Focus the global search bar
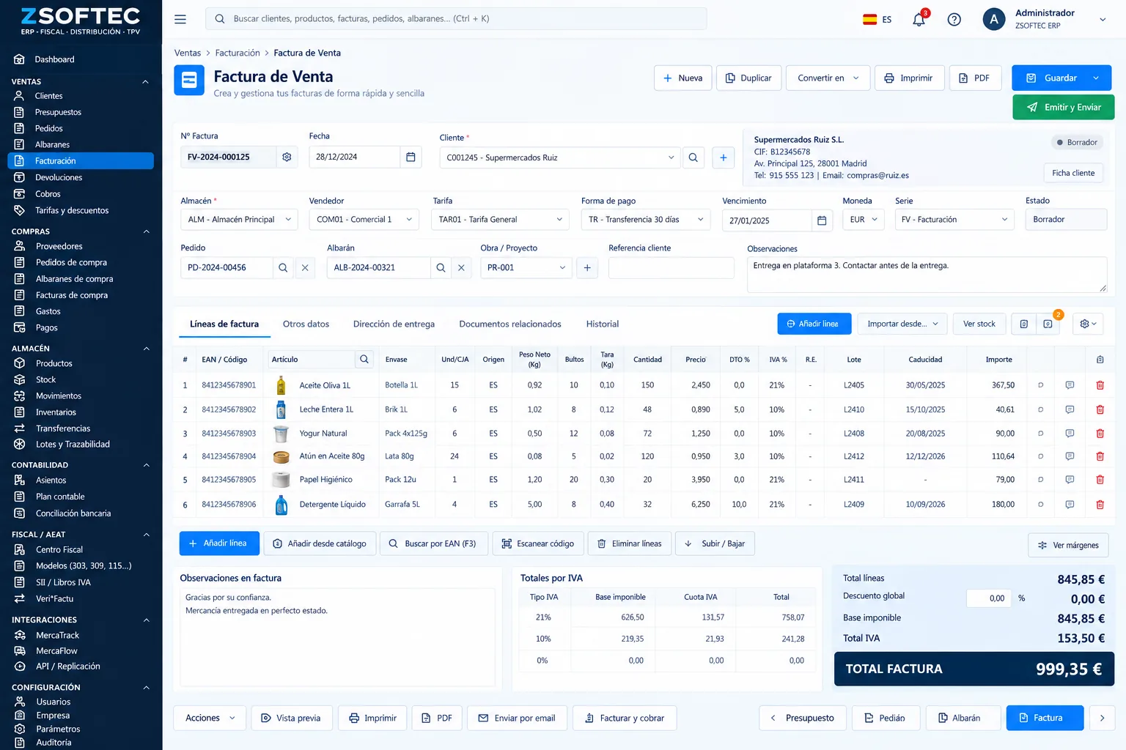Viewport: 1126px width, 750px height. tap(456, 19)
